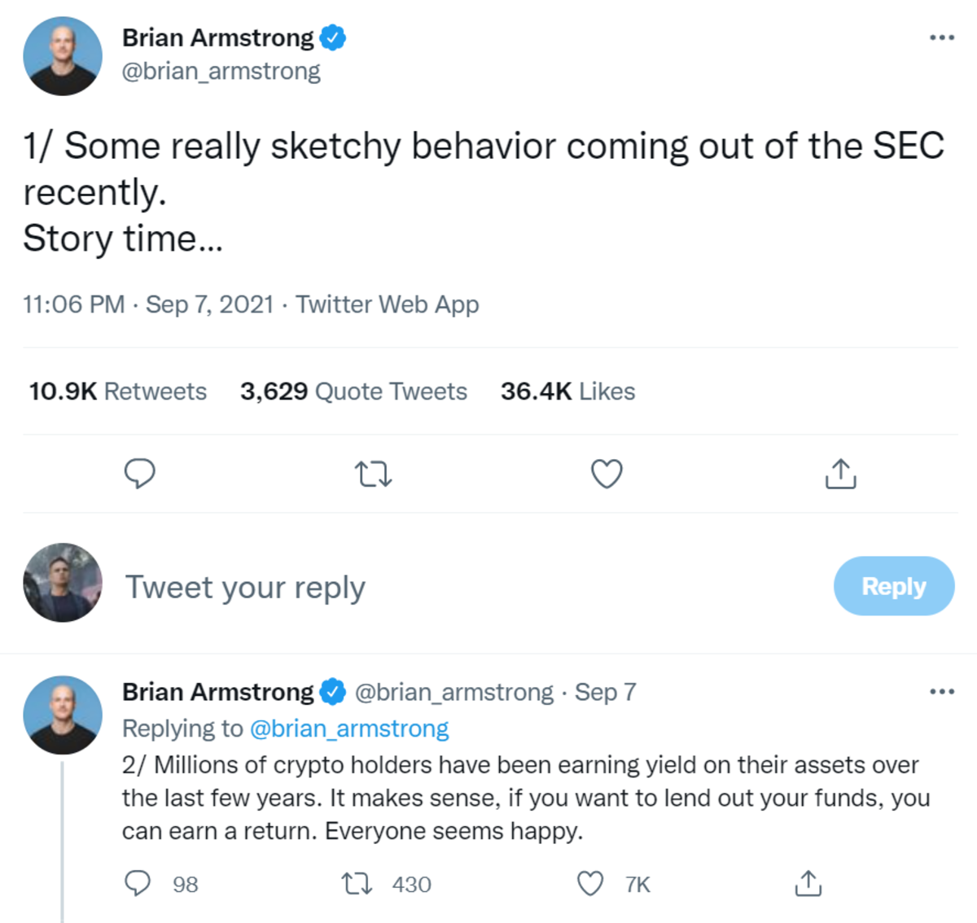Retweet the main SEC tweet
The width and height of the screenshot is (977, 923).
[x=374, y=473]
